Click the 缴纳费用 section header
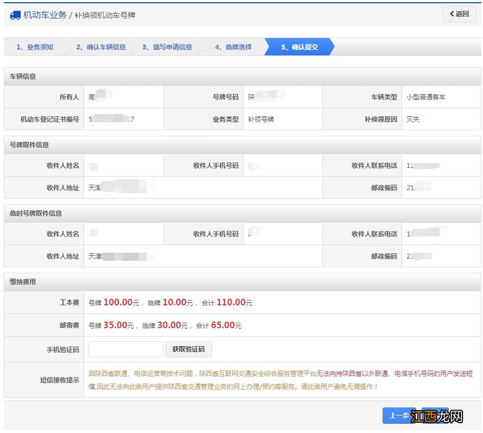 point(23,282)
